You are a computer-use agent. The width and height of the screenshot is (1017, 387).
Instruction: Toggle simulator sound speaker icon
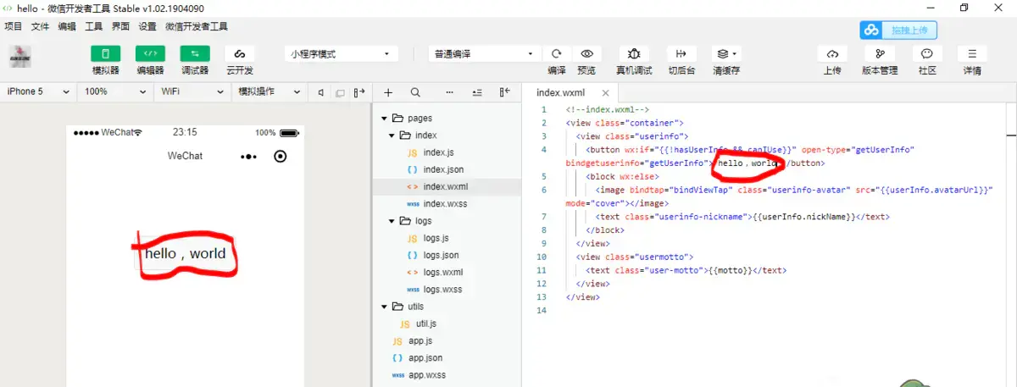click(321, 92)
